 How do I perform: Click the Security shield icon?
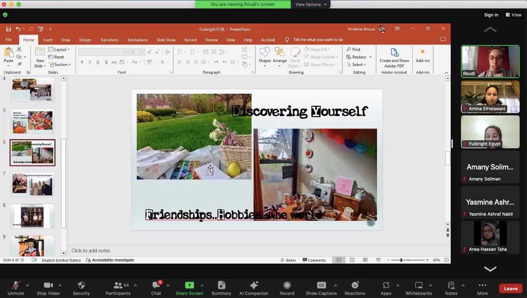click(x=81, y=286)
